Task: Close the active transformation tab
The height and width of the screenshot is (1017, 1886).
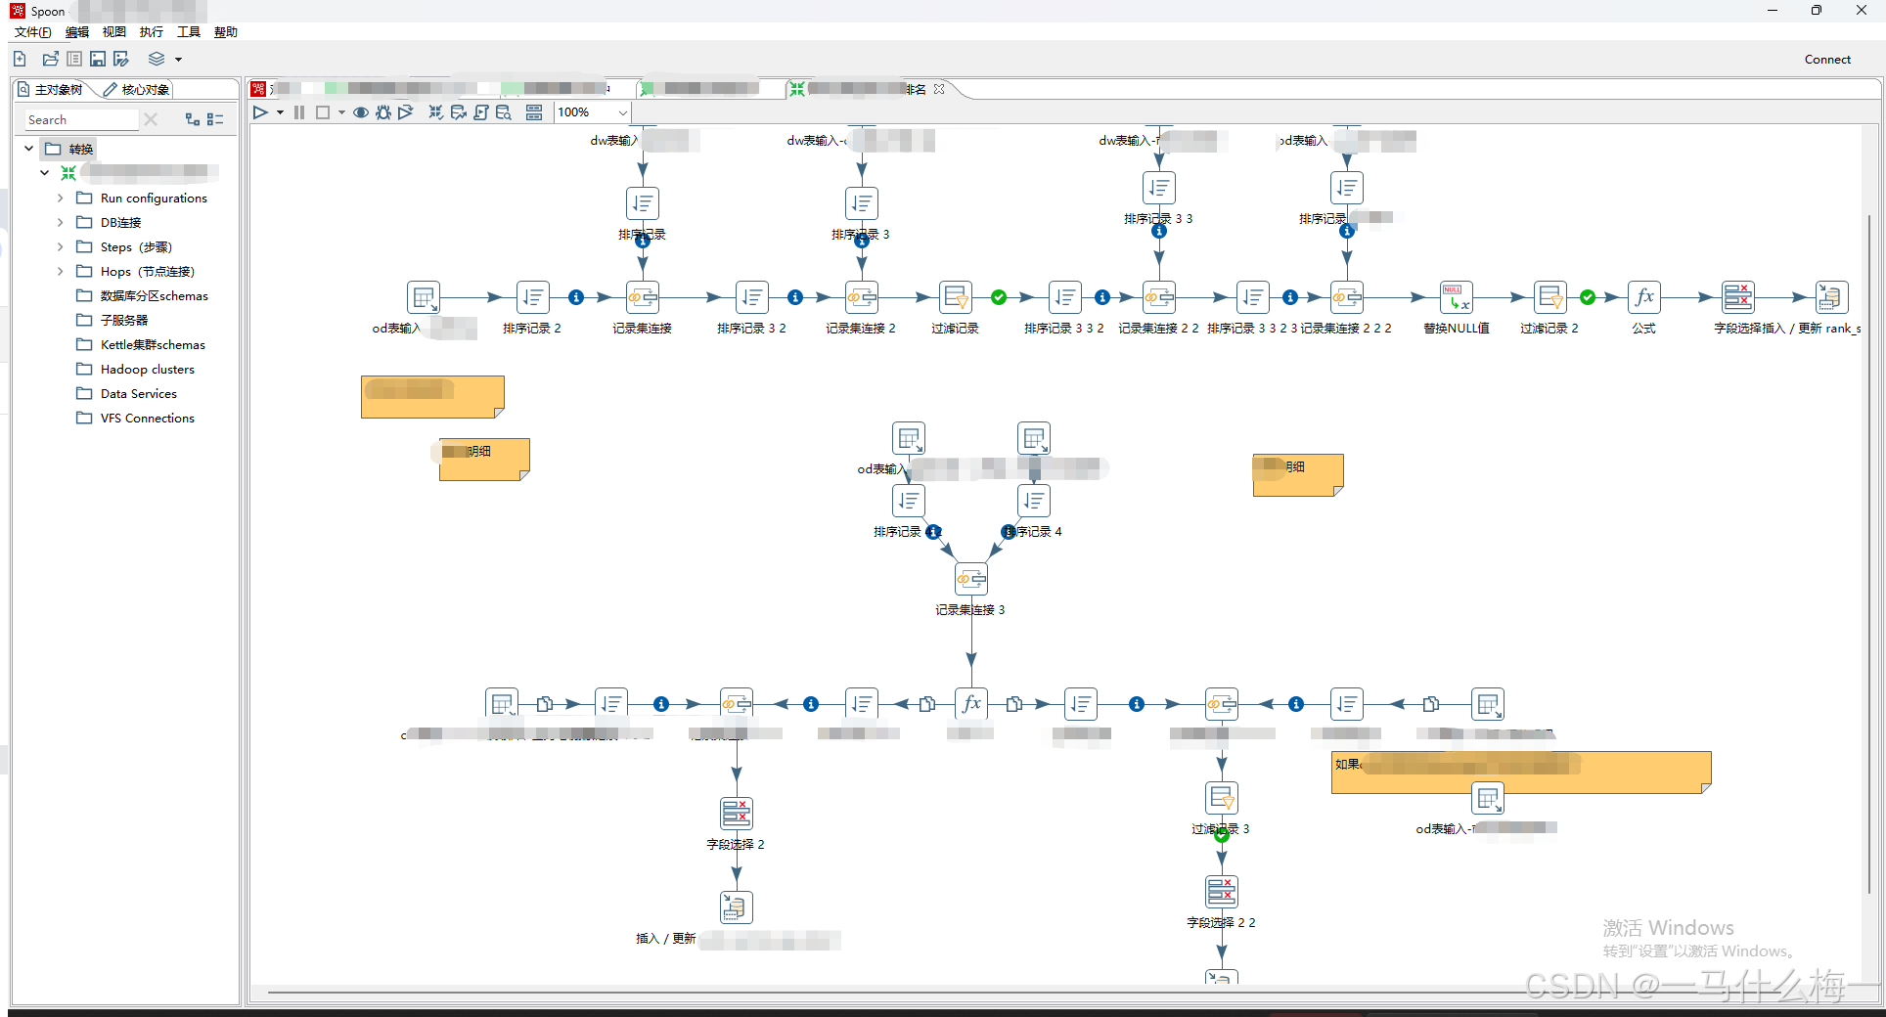Action: point(939,89)
